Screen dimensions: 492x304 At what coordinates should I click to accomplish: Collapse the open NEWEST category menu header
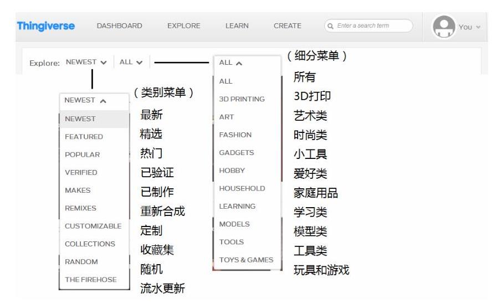point(85,101)
